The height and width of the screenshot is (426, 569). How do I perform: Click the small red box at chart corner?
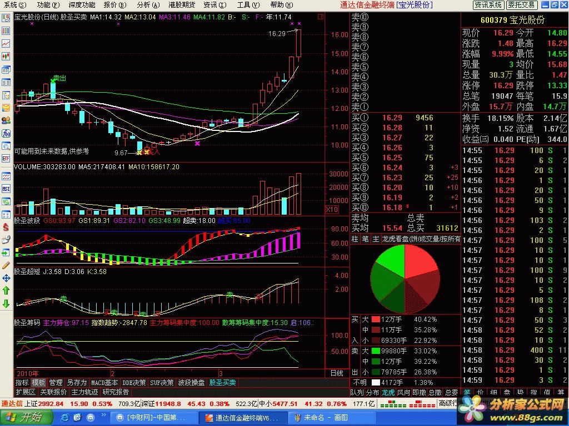pos(321,17)
